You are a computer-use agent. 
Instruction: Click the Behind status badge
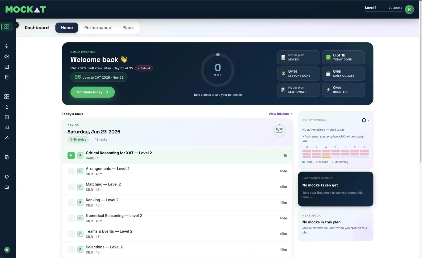pos(144,68)
